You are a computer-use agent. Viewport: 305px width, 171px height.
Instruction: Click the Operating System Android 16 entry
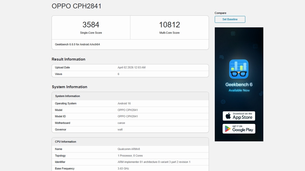pyautogui.click(x=130, y=103)
